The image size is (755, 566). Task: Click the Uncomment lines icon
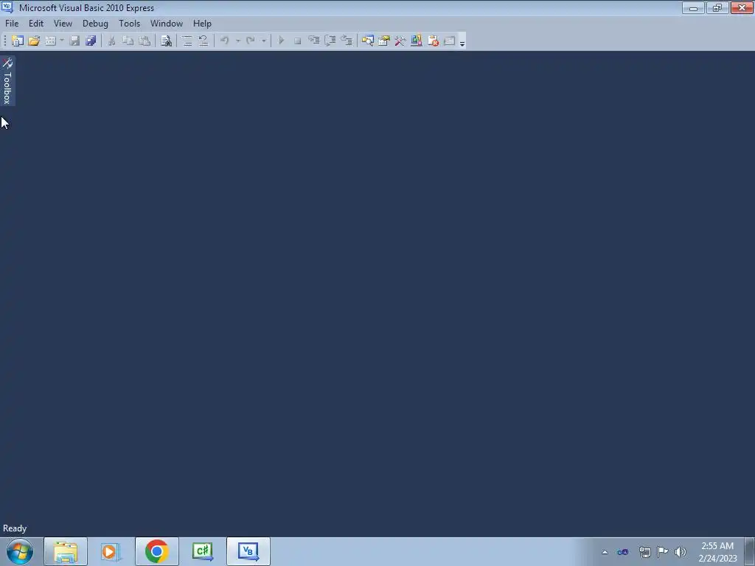(x=203, y=41)
